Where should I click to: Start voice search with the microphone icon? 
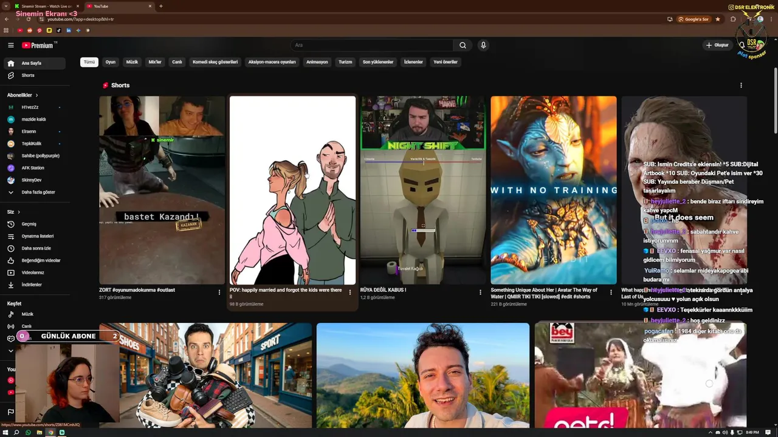483,45
